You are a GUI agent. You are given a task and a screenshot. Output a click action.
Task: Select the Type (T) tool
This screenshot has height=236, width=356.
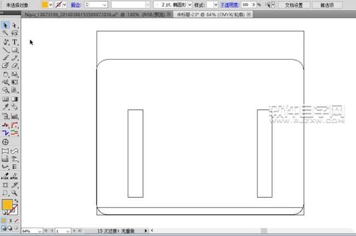point(15,42)
